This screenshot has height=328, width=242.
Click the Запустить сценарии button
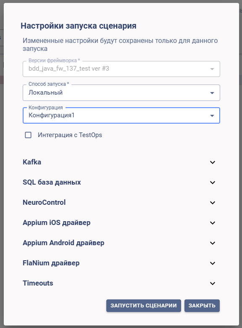point(144,306)
